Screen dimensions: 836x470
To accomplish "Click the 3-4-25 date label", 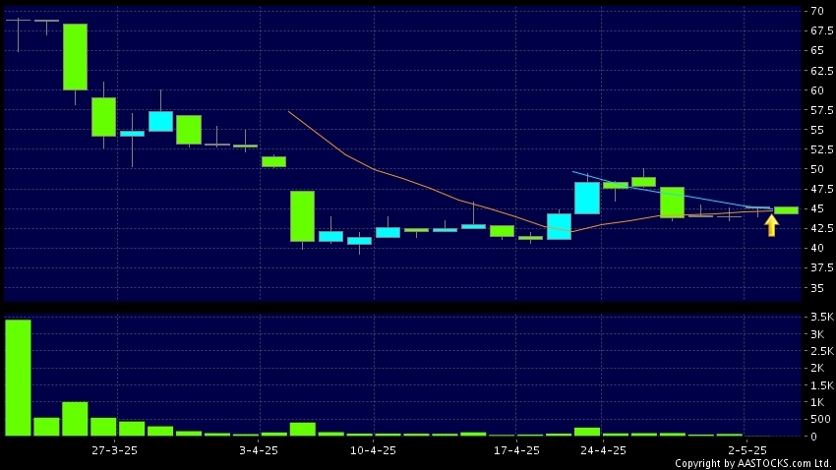I will (x=259, y=450).
